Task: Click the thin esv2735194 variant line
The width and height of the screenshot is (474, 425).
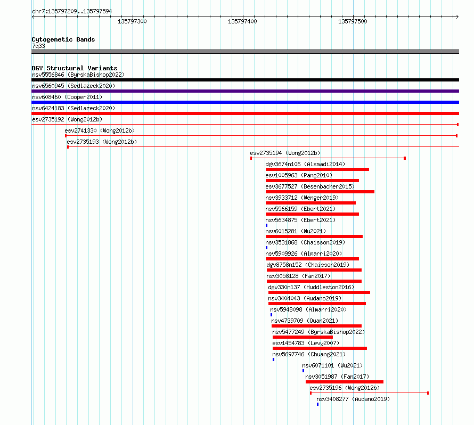Action: 328,158
